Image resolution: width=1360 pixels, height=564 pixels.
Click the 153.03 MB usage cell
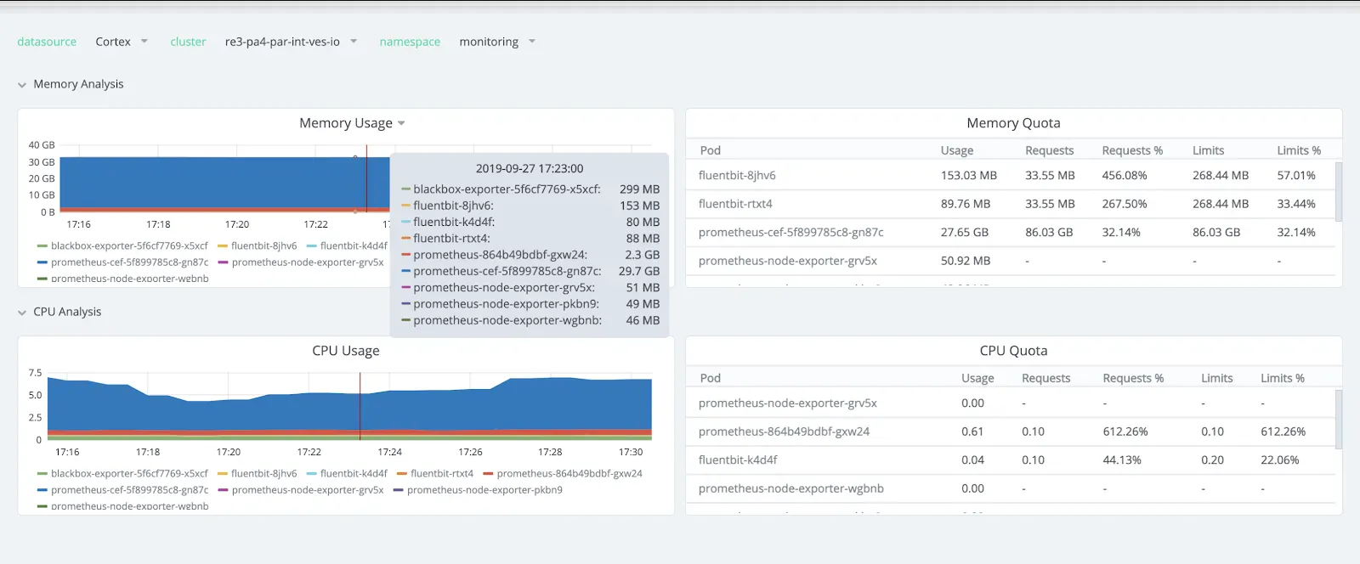(969, 176)
